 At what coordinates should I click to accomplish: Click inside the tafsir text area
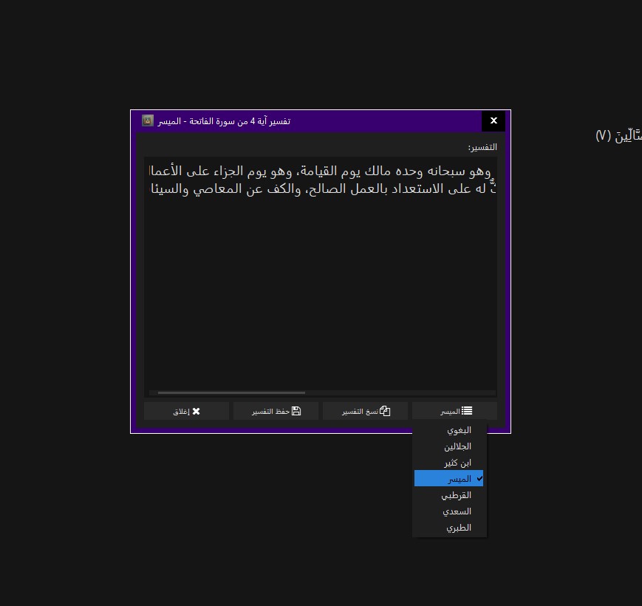click(x=320, y=276)
